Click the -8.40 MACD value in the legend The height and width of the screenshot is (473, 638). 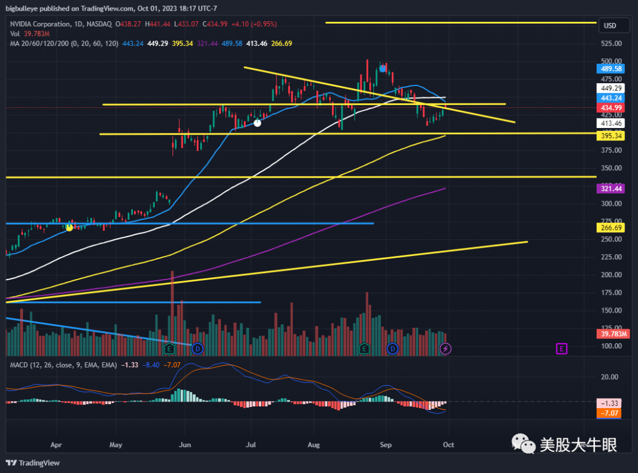click(x=151, y=365)
